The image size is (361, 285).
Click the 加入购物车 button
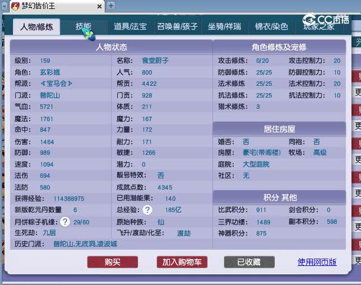(x=182, y=262)
